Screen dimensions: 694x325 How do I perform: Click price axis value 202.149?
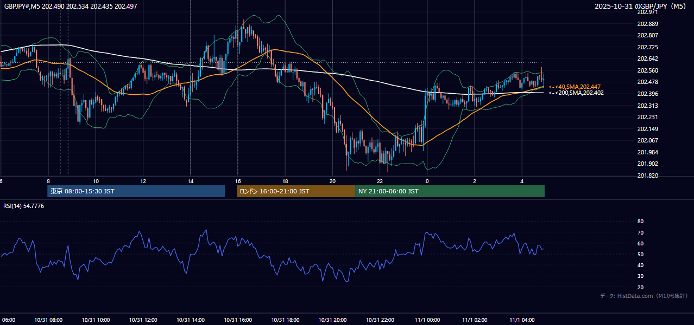648,129
